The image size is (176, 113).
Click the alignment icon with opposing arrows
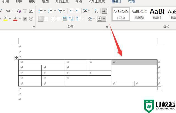click(x=71, y=19)
